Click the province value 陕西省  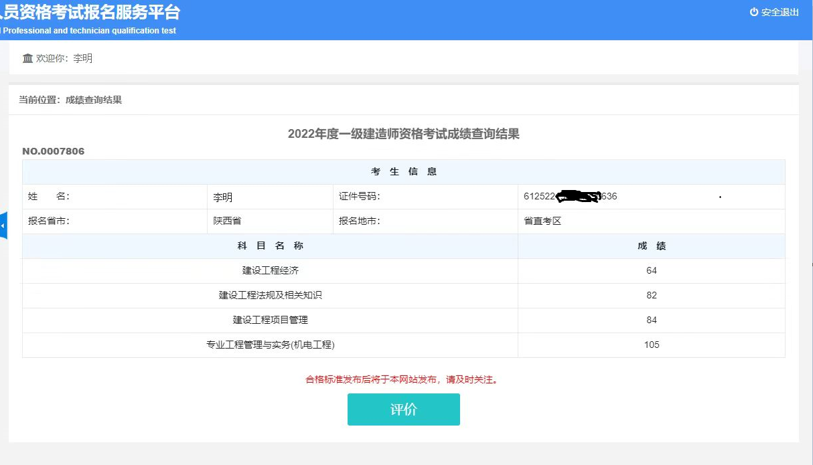[224, 221]
